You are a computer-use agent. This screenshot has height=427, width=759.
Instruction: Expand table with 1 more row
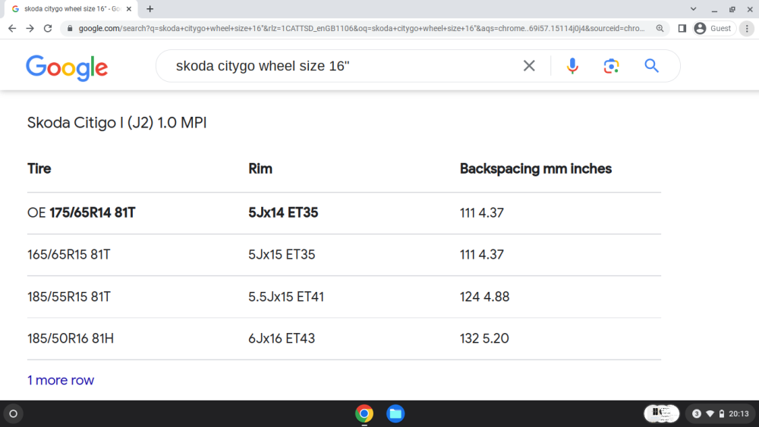[x=61, y=380]
